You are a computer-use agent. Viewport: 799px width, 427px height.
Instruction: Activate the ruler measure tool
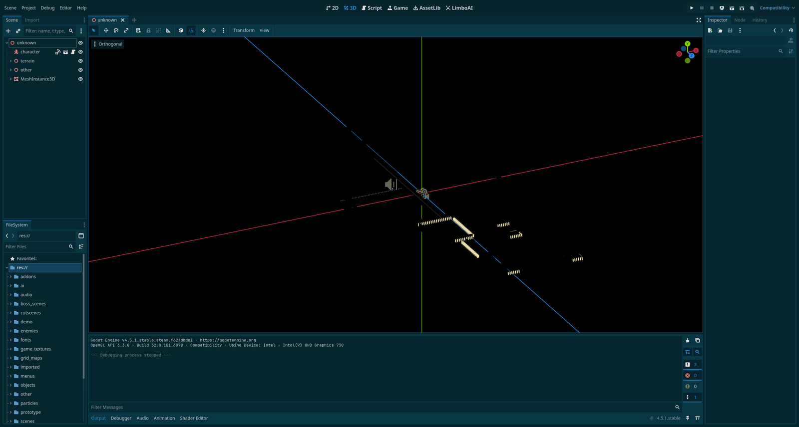tap(168, 30)
